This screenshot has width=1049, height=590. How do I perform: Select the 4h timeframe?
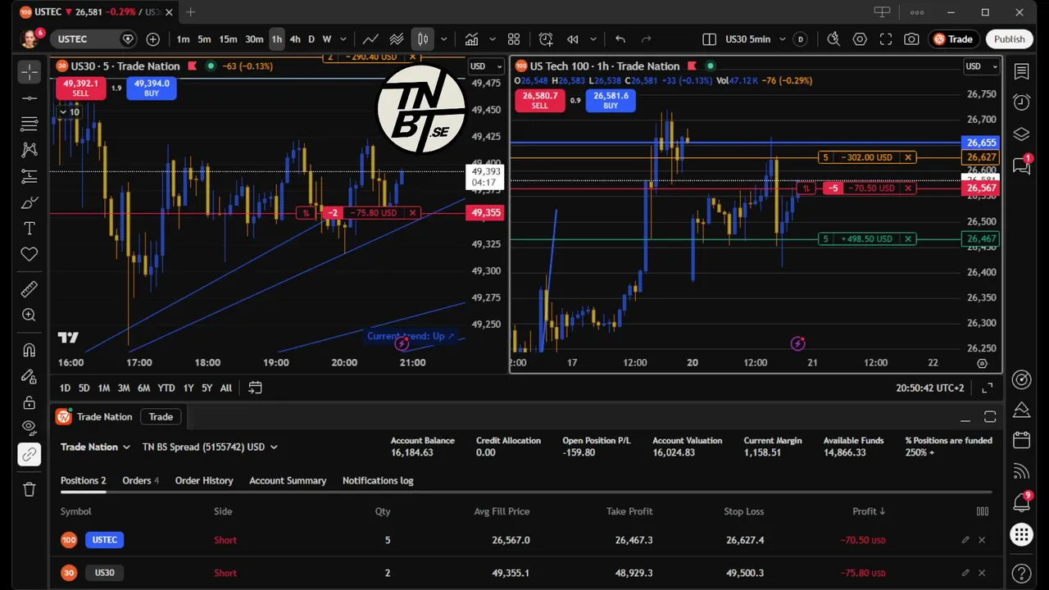295,39
